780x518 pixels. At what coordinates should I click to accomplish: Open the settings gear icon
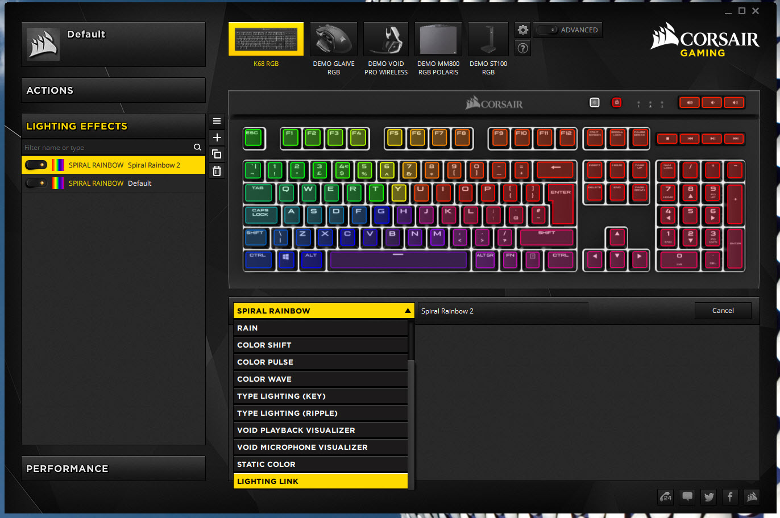click(523, 30)
